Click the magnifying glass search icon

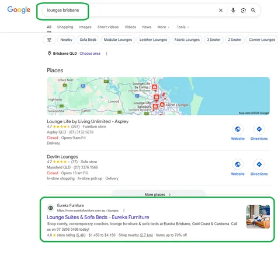pos(253,10)
